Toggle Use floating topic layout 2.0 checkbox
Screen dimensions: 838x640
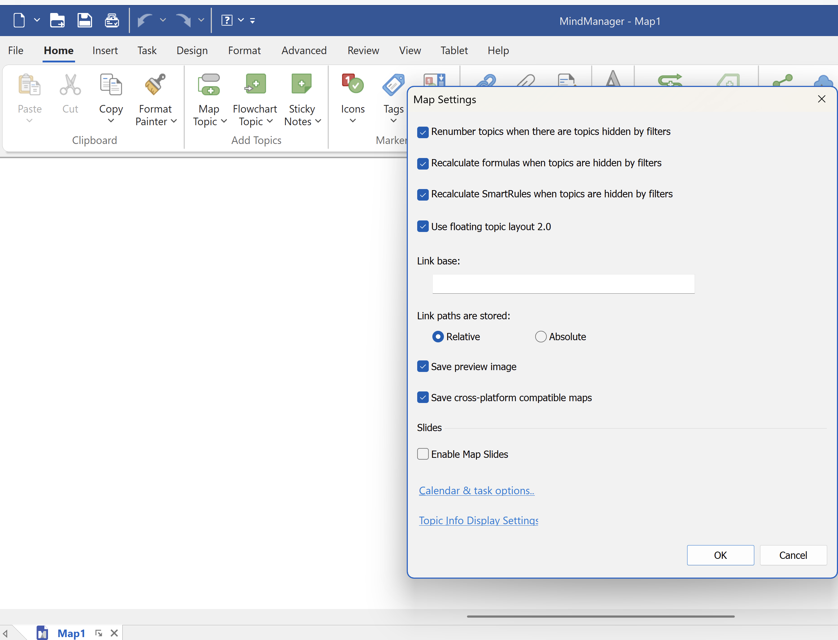(x=423, y=227)
